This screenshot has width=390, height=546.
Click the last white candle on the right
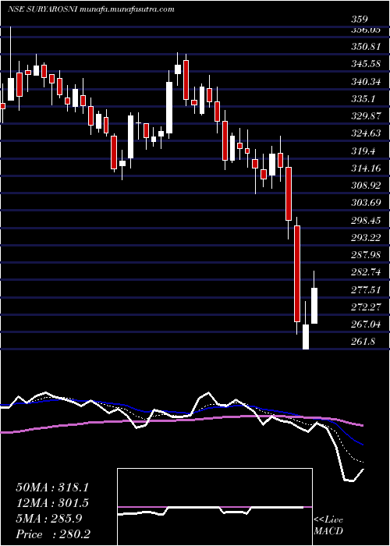(x=314, y=306)
